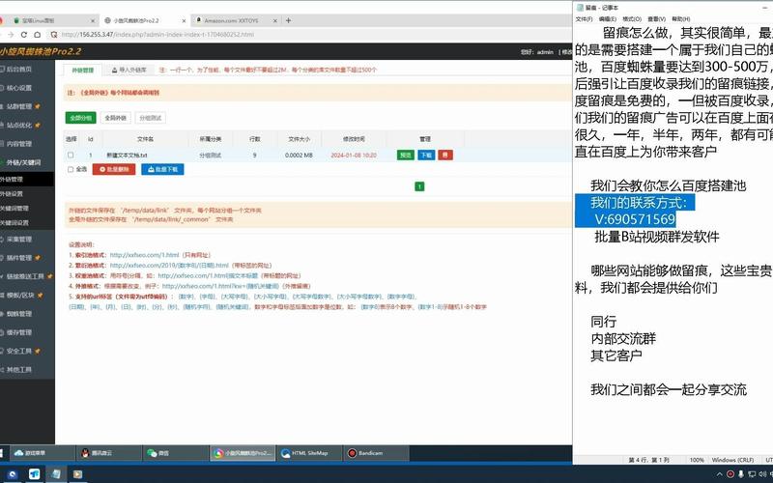This screenshot has width=773, height=483.
Task: Click the browser home icon
Action: click(x=38, y=35)
